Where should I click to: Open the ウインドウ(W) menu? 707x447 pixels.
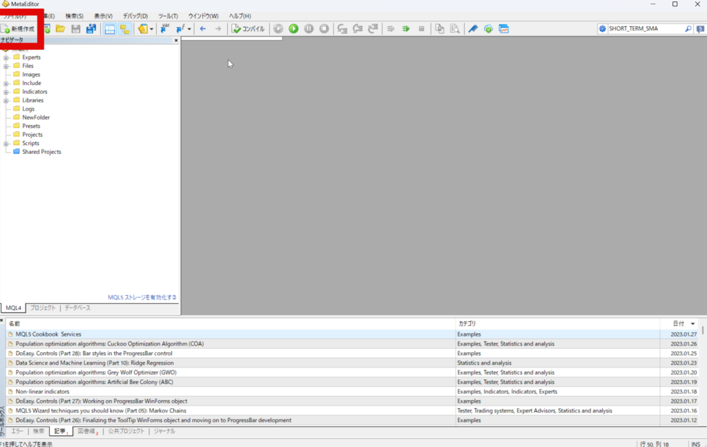[203, 16]
